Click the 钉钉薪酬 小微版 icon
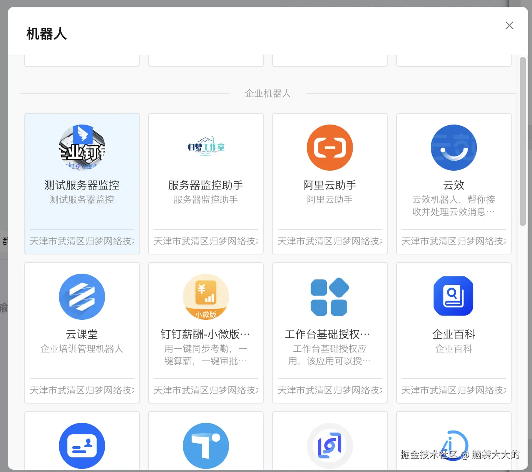The image size is (532, 472). [x=206, y=297]
